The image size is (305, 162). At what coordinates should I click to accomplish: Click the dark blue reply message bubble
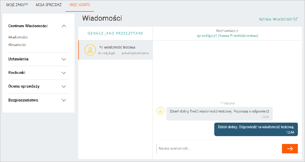[x=256, y=129]
